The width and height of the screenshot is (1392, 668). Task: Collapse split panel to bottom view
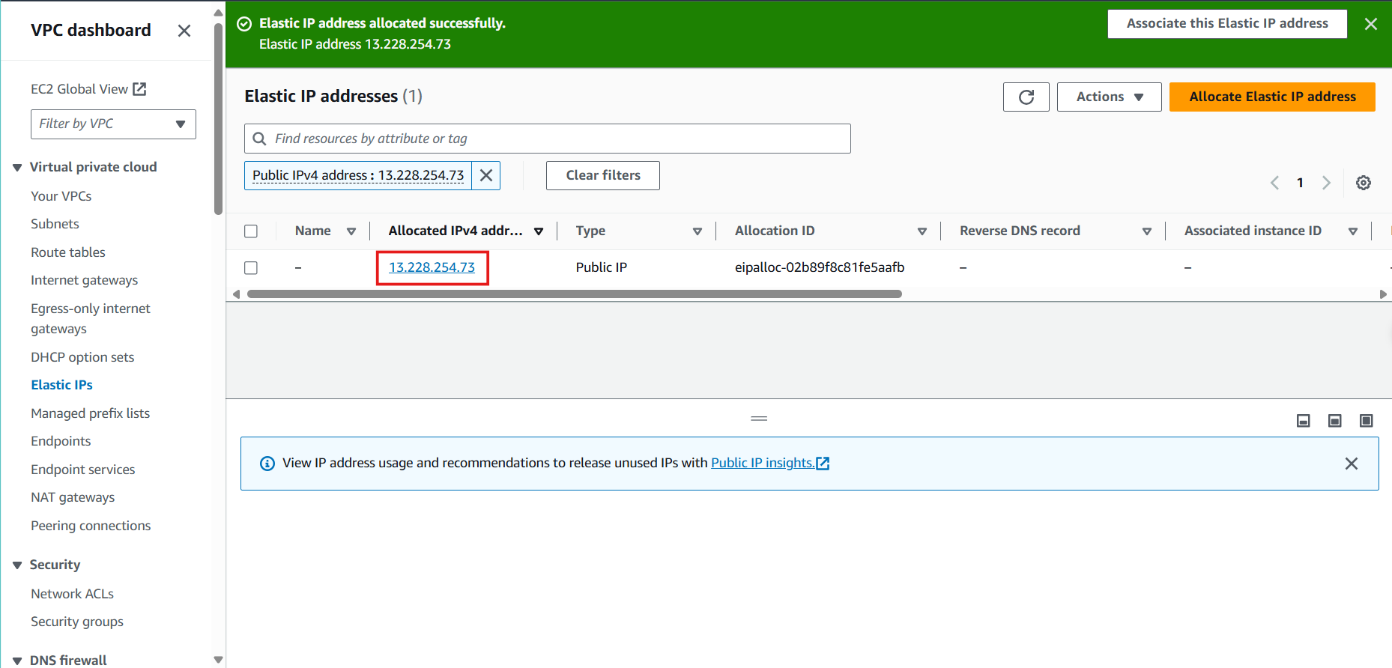click(1304, 421)
